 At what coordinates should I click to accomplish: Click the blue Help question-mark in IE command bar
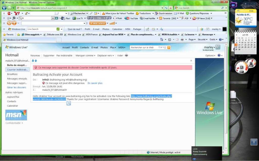pyautogui.click(x=220, y=39)
